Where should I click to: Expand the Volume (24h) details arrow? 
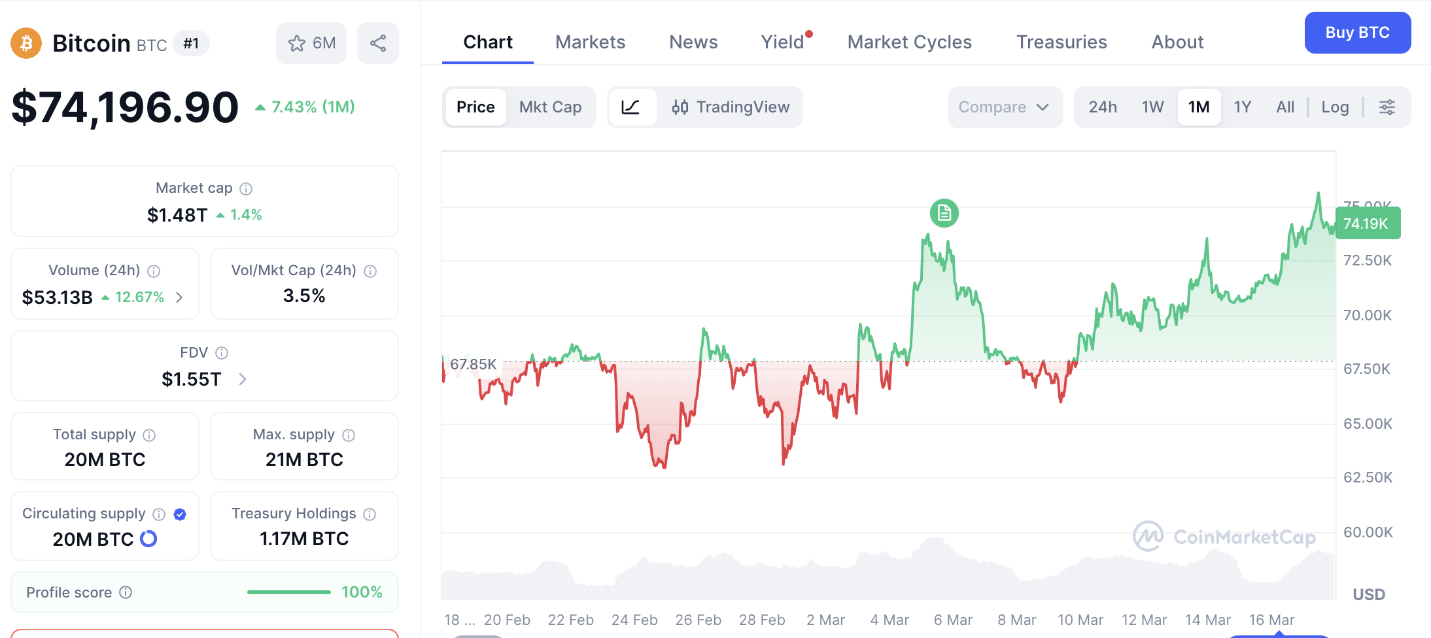tap(179, 297)
